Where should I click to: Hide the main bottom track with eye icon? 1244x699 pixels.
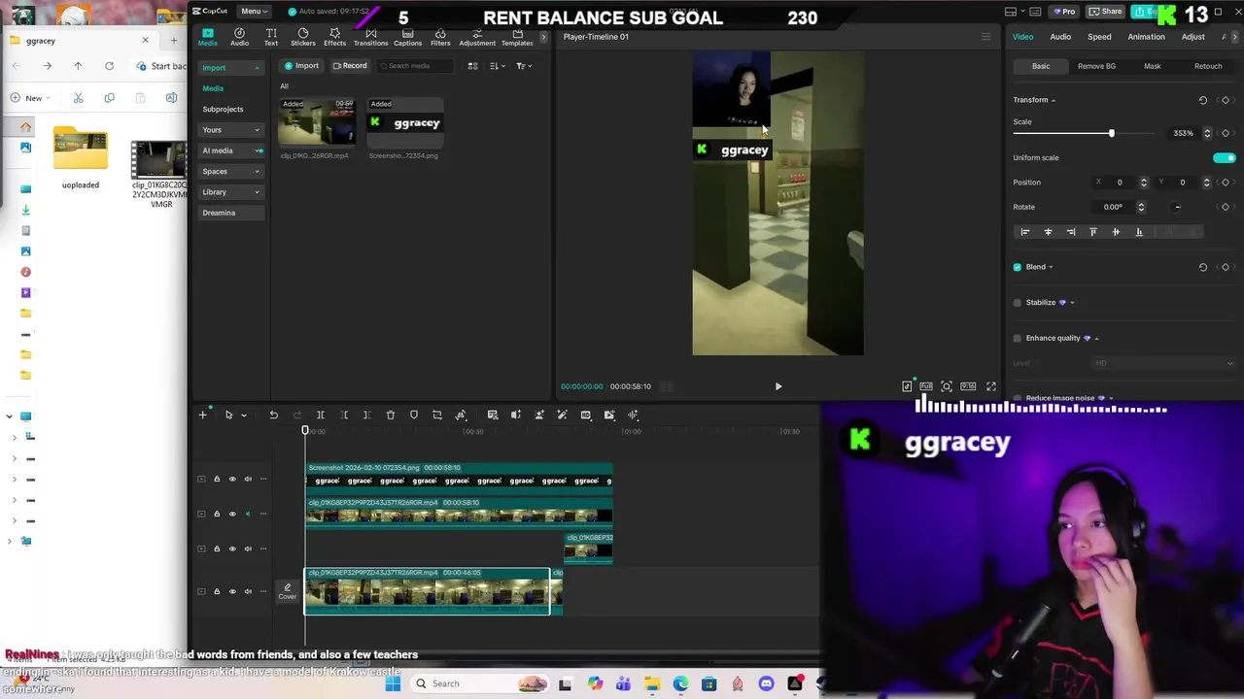point(232,591)
